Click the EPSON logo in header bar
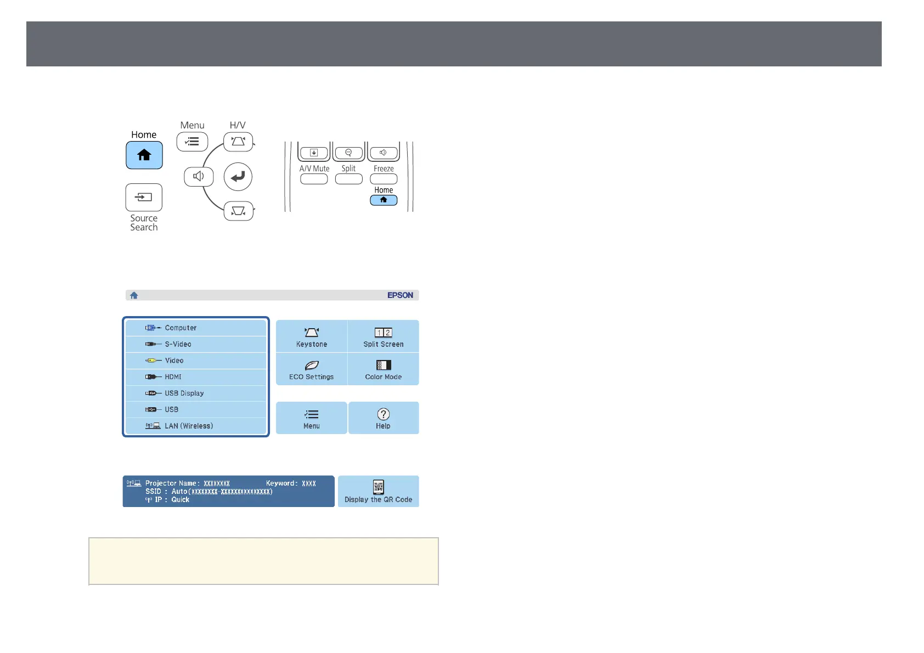 pyautogui.click(x=400, y=295)
